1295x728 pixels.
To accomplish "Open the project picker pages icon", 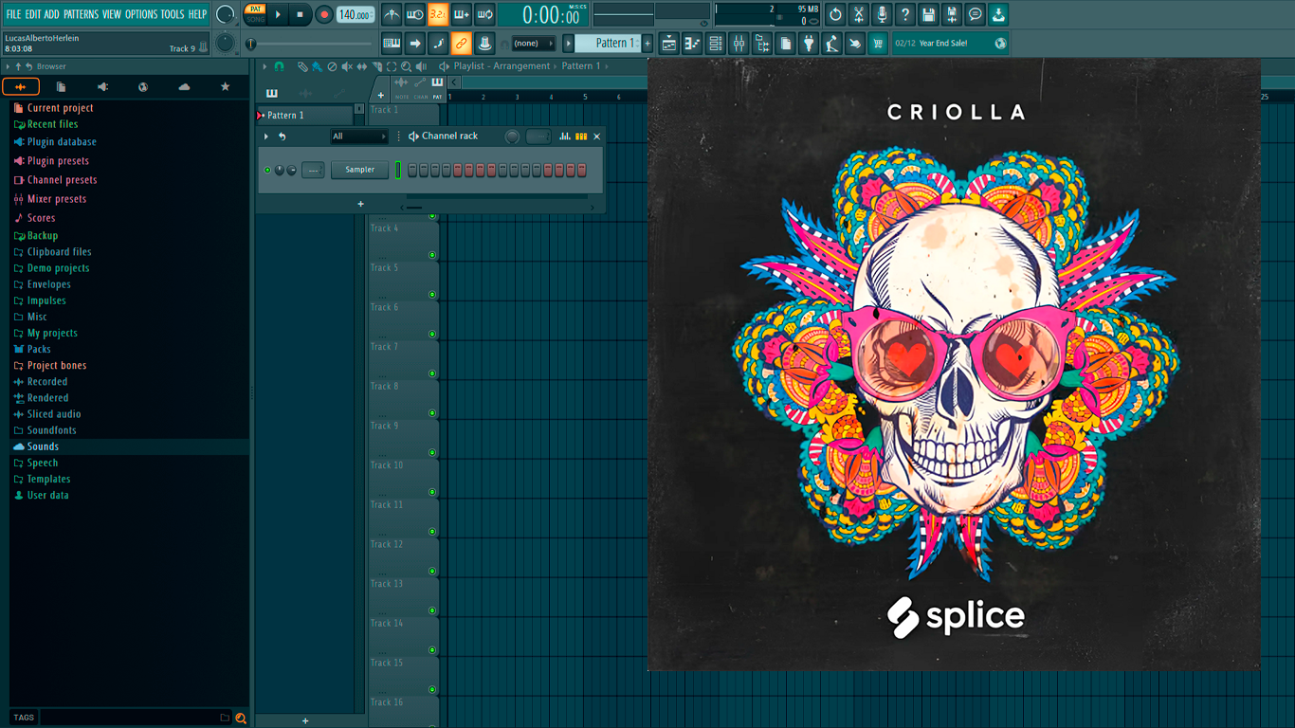I will 785,44.
